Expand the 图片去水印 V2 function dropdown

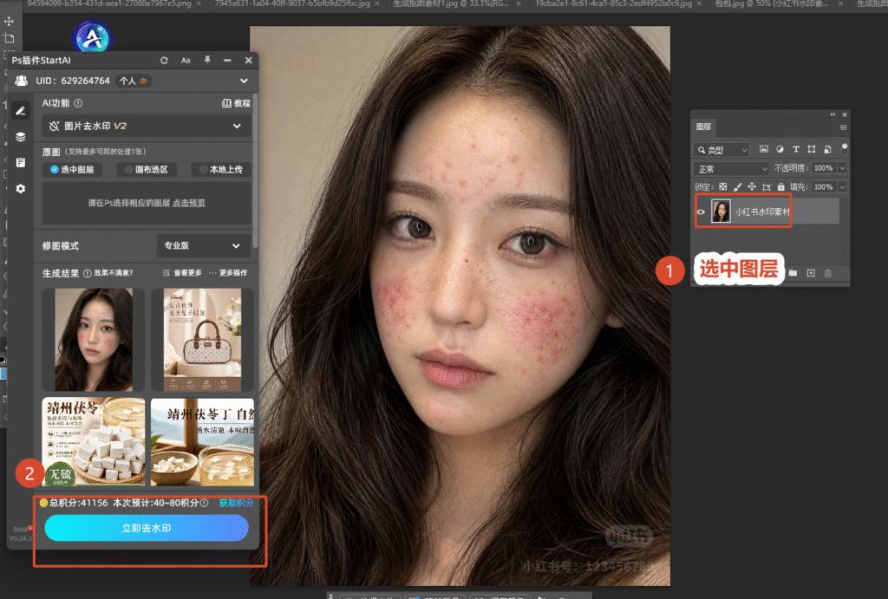(x=146, y=126)
